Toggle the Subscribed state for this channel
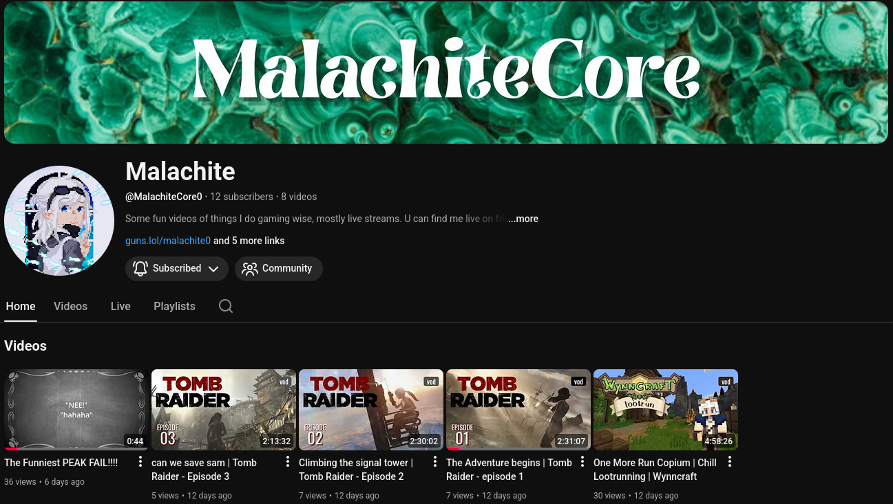The image size is (893, 504). click(x=177, y=268)
